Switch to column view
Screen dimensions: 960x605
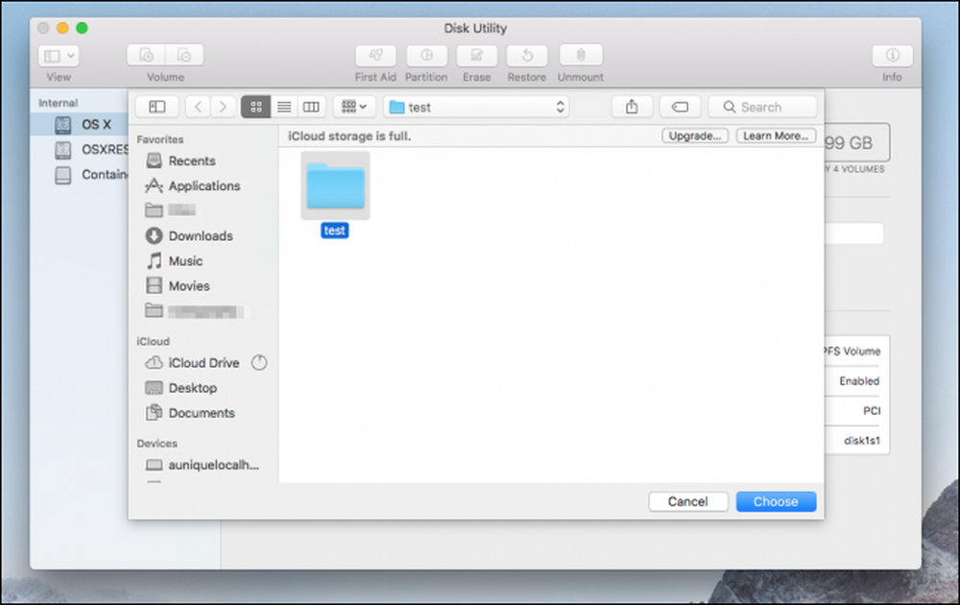pyautogui.click(x=311, y=108)
